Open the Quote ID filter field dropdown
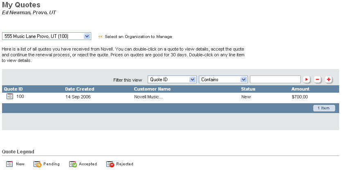This screenshot has width=342, height=171. click(x=172, y=80)
